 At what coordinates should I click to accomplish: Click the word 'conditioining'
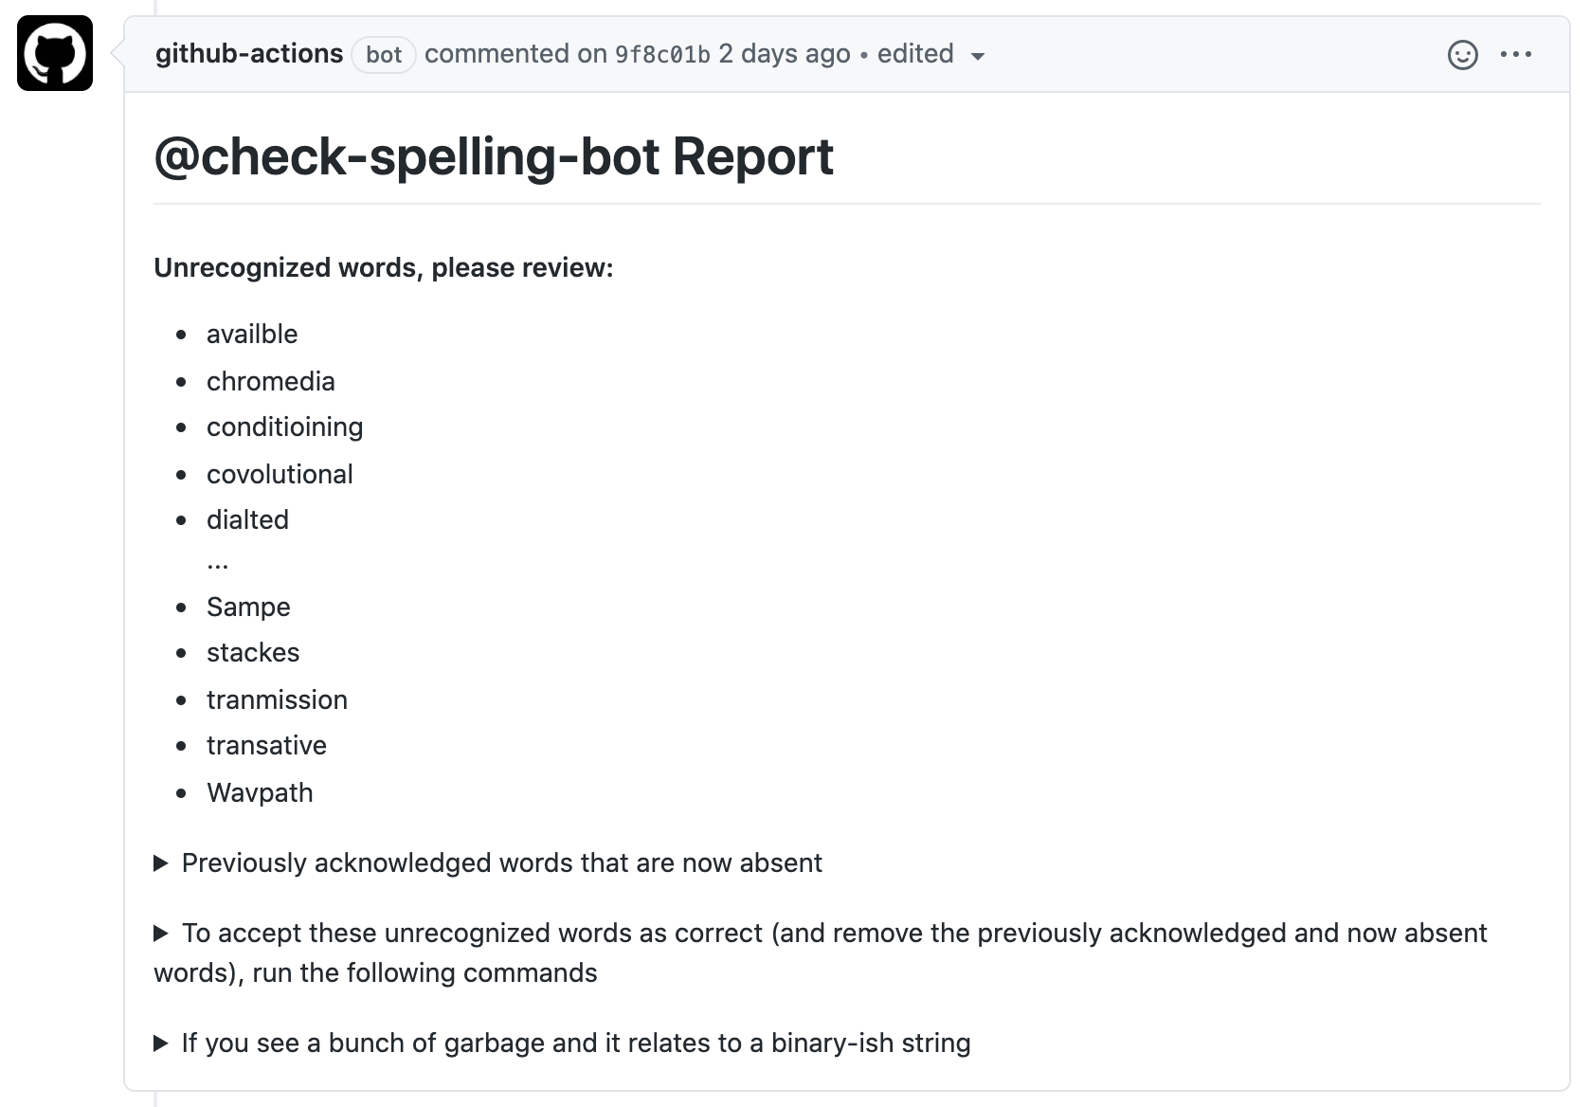[x=284, y=427]
